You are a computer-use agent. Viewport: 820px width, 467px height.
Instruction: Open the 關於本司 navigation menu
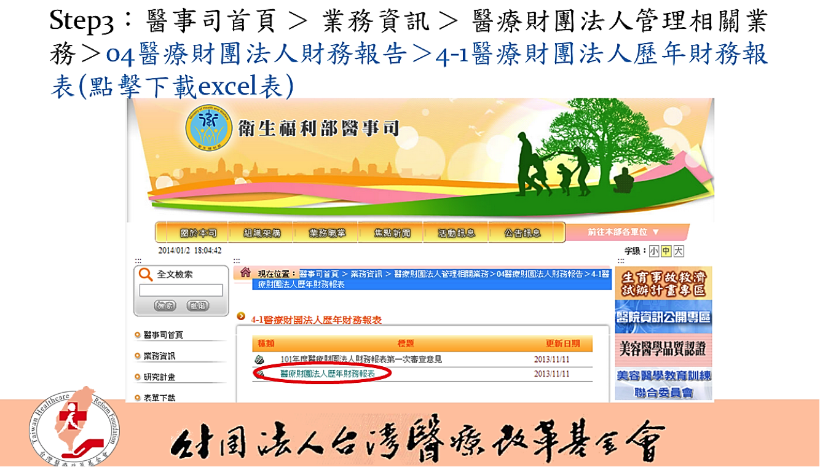coord(198,233)
